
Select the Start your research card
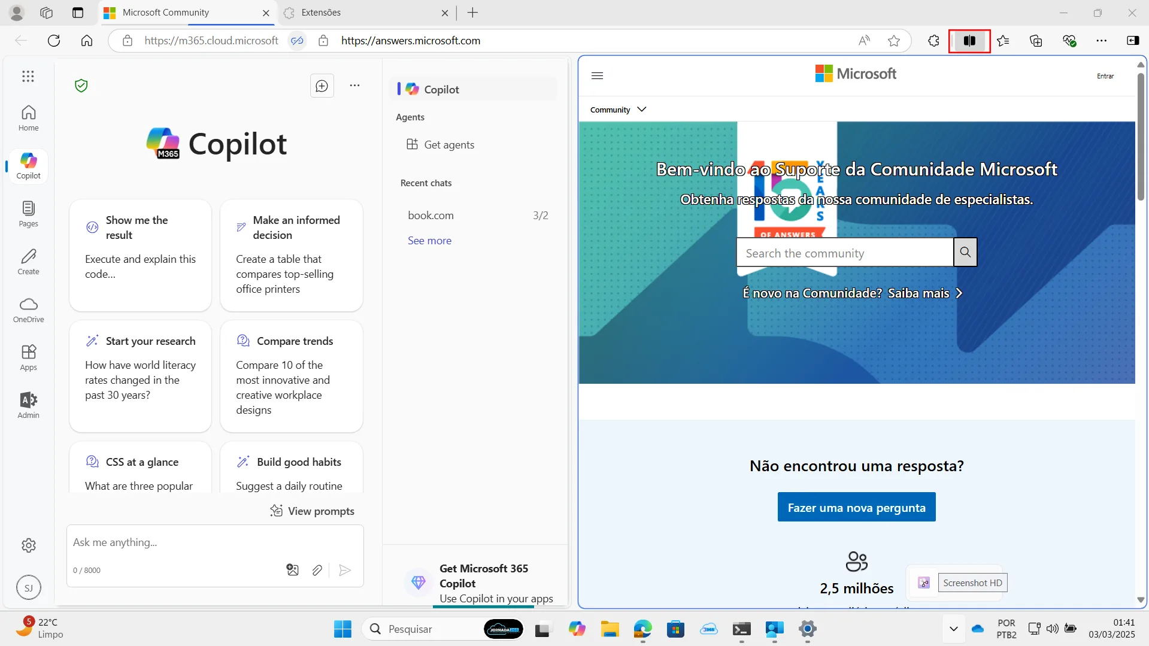[140, 376]
